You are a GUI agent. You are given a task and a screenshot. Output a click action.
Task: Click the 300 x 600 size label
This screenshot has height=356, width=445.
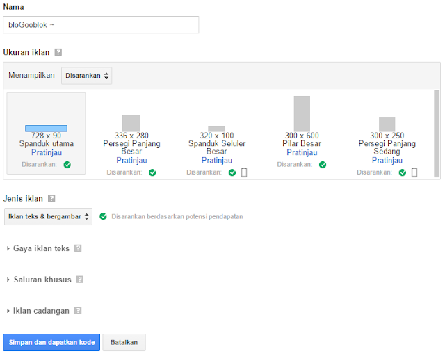[302, 136]
